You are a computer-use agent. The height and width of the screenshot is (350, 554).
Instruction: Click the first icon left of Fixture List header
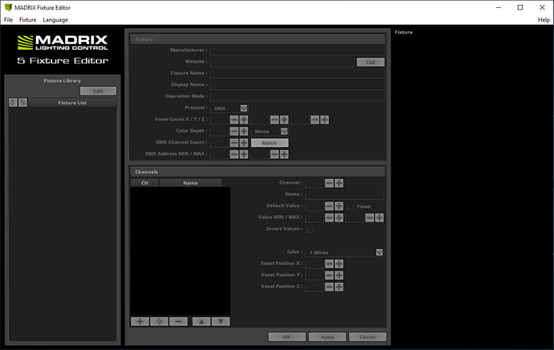(13, 103)
